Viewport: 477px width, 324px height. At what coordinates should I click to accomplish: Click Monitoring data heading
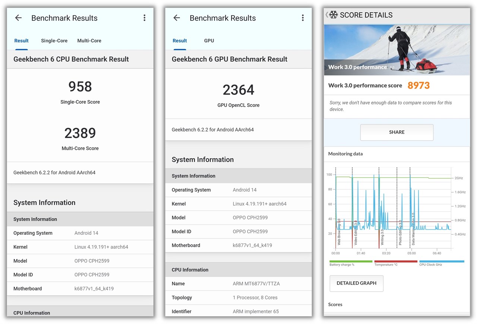point(345,154)
